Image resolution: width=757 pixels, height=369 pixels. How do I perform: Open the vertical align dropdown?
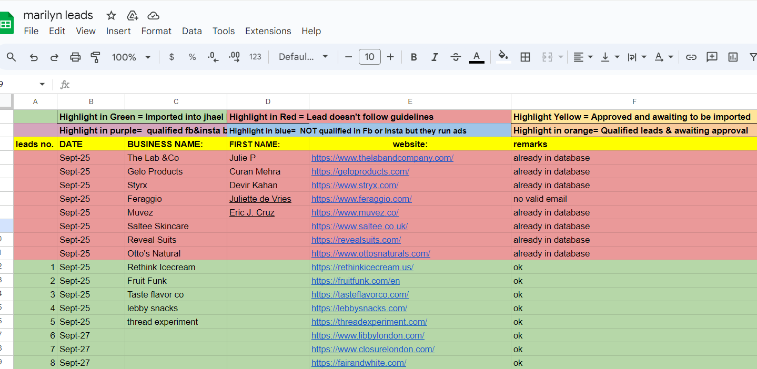tap(610, 57)
